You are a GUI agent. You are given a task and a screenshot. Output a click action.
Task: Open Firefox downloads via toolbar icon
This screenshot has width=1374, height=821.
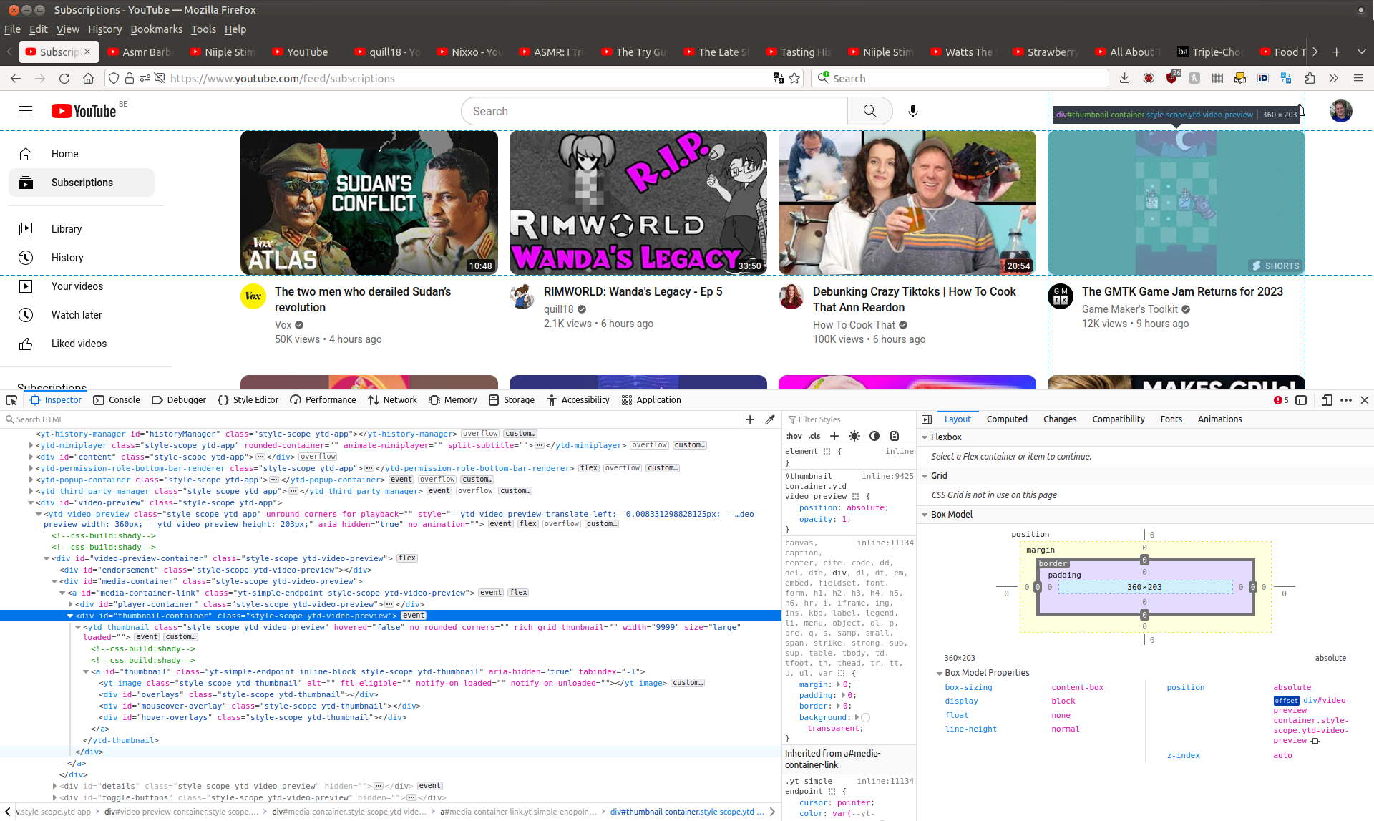coord(1124,78)
